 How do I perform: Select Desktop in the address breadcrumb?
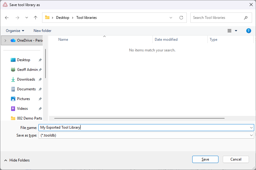point(63,18)
